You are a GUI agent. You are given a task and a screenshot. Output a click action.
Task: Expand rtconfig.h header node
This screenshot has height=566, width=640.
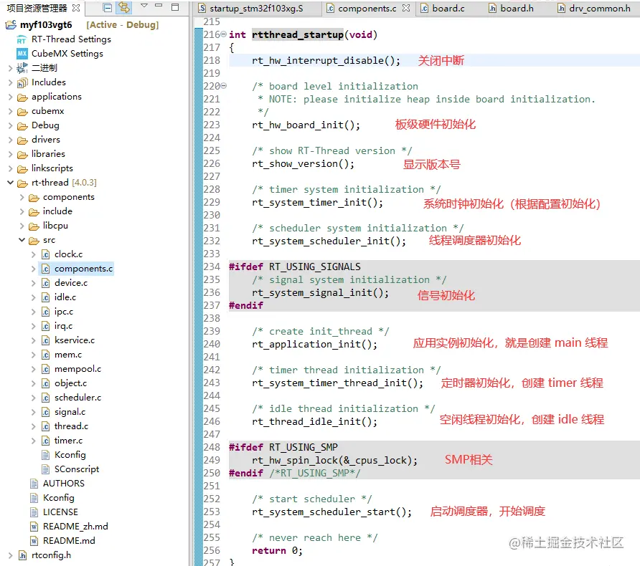point(11,555)
